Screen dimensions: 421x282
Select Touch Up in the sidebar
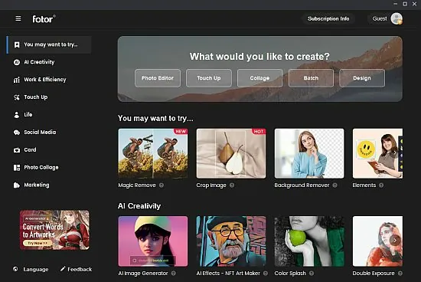(x=49, y=97)
